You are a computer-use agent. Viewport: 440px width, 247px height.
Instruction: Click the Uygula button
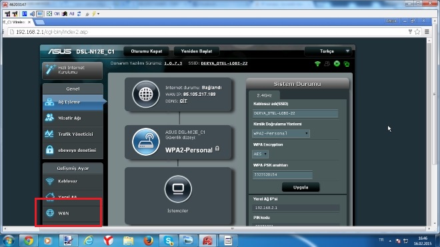pyautogui.click(x=301, y=187)
